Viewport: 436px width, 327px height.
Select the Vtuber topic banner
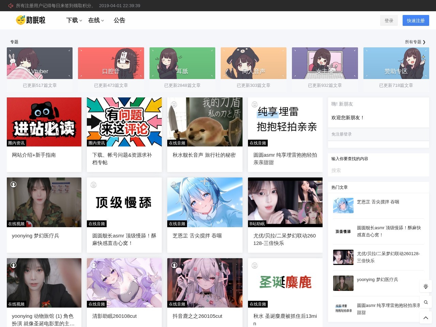(x=40, y=63)
